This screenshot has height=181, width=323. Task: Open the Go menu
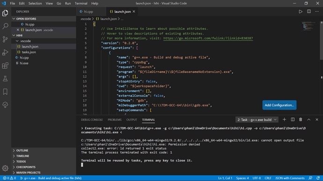[59, 3]
